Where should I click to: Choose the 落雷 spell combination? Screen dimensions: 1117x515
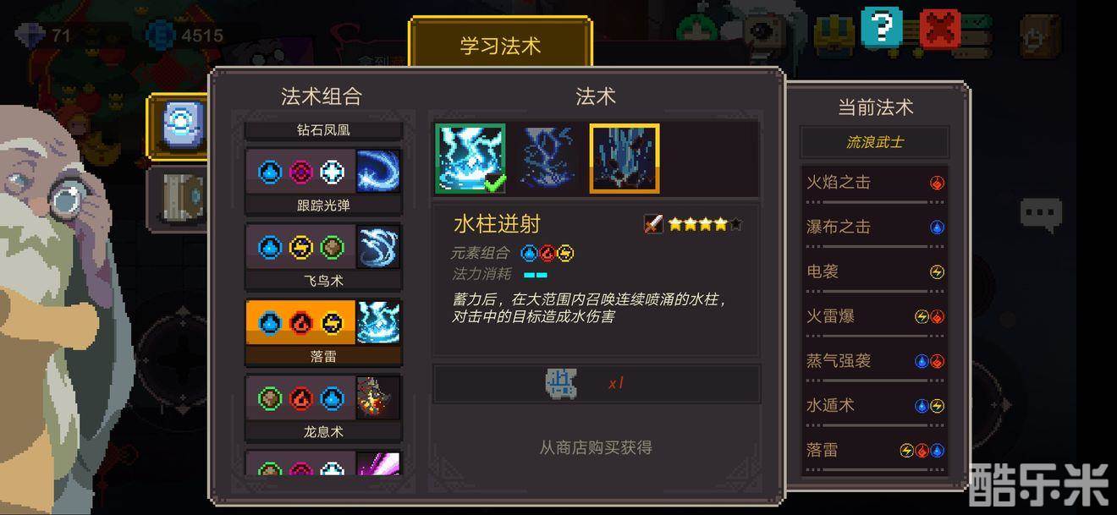[323, 332]
